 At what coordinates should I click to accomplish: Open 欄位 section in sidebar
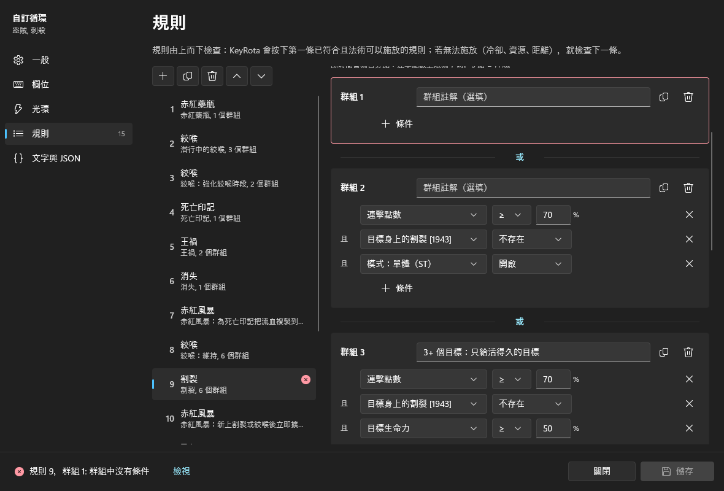[68, 85]
